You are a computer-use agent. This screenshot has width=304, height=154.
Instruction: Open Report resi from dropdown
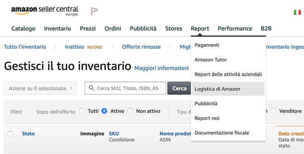tap(228, 118)
